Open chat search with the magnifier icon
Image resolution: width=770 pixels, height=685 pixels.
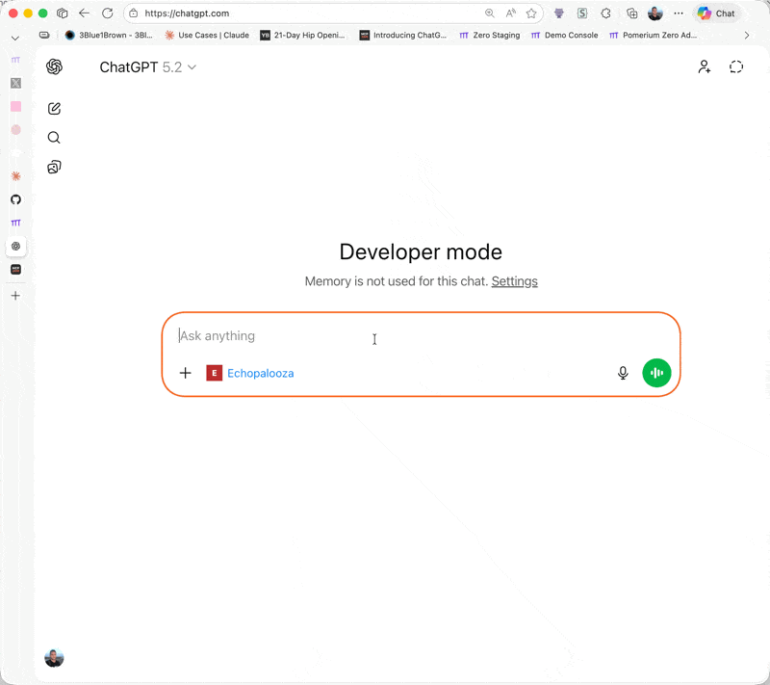[x=54, y=137]
